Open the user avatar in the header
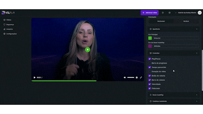 point(200,13)
